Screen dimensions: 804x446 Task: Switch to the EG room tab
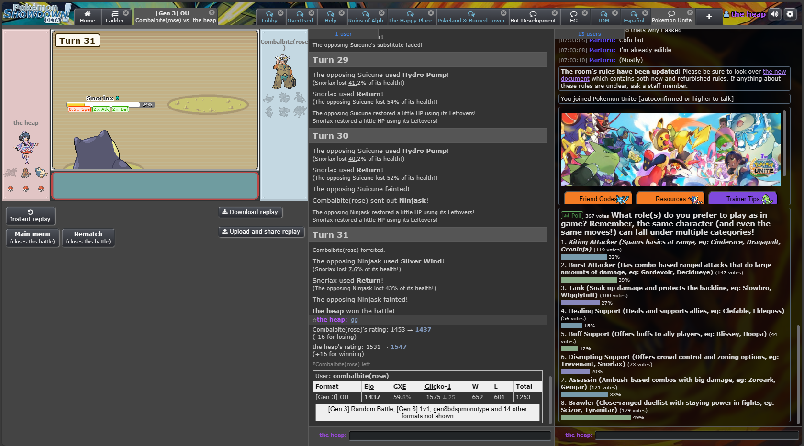tap(574, 17)
